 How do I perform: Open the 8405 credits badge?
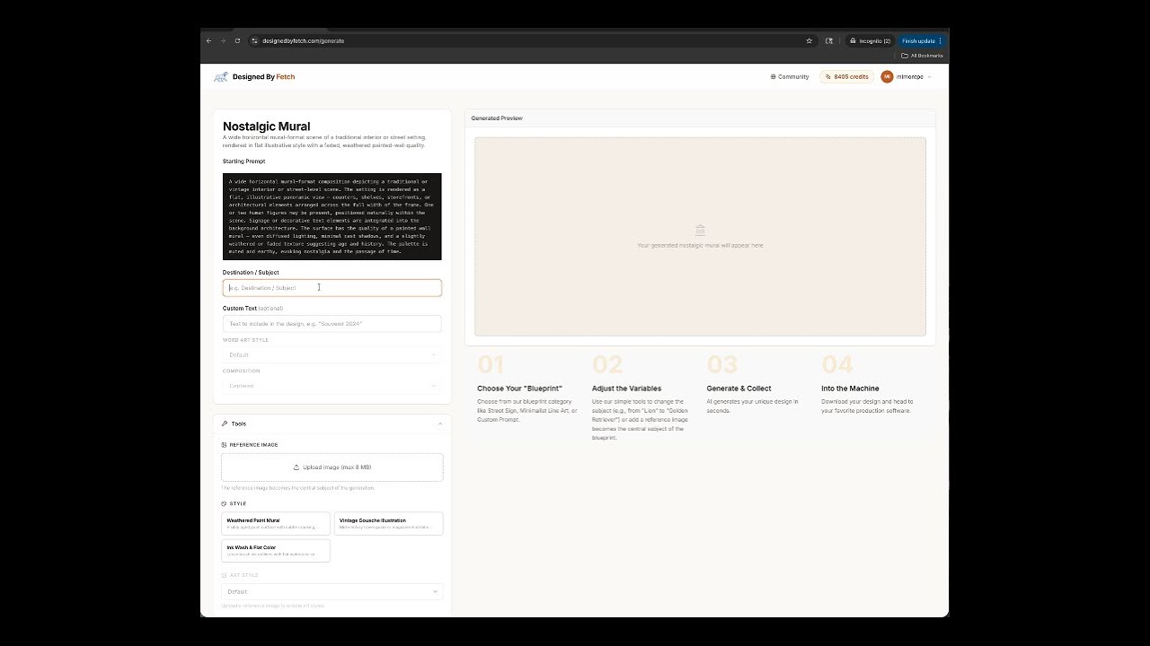(x=846, y=77)
